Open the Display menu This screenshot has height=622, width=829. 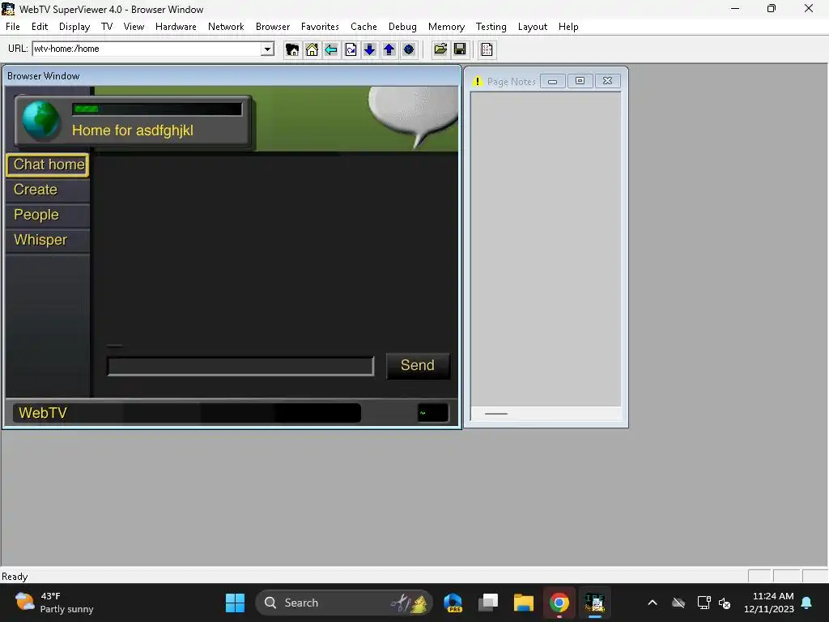pyautogui.click(x=74, y=27)
